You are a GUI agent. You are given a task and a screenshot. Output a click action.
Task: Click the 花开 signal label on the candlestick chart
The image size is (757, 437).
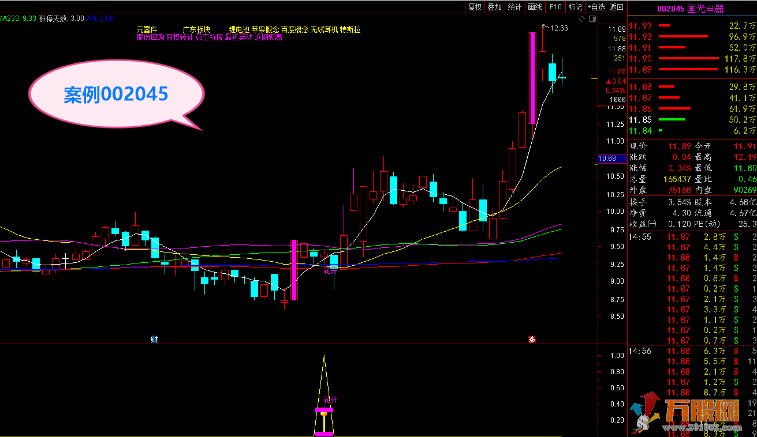[330, 270]
